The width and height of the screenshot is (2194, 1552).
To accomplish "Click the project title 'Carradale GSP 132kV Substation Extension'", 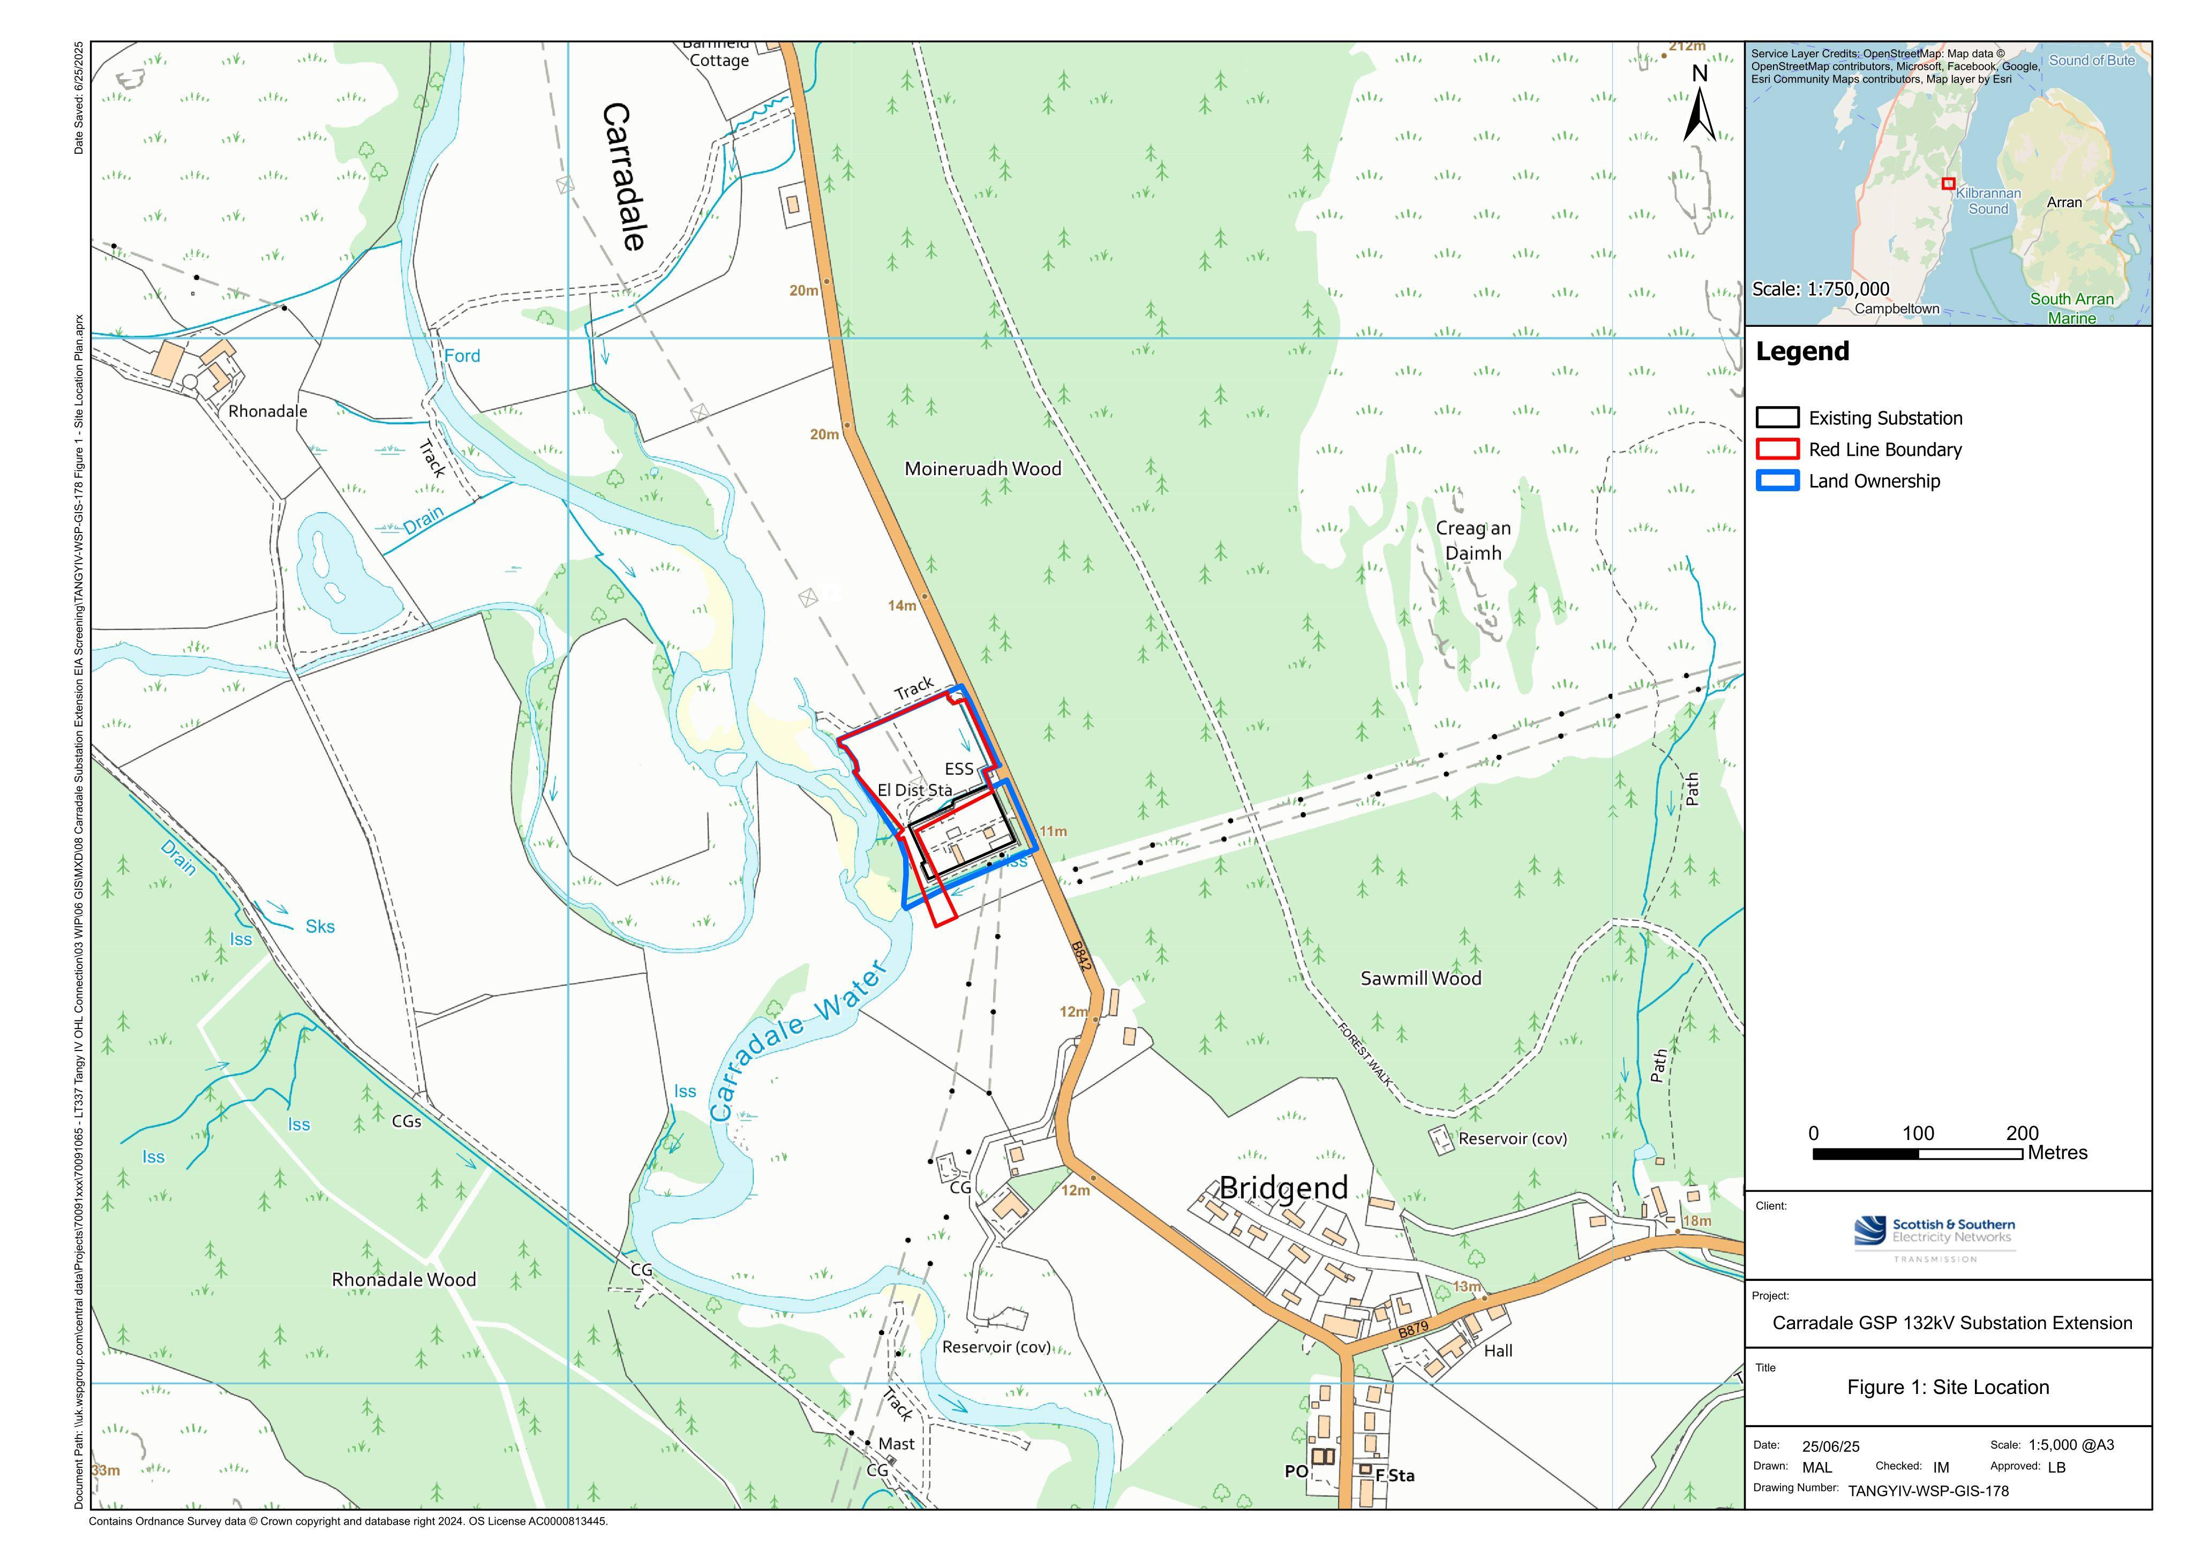I will 1952,1324.
